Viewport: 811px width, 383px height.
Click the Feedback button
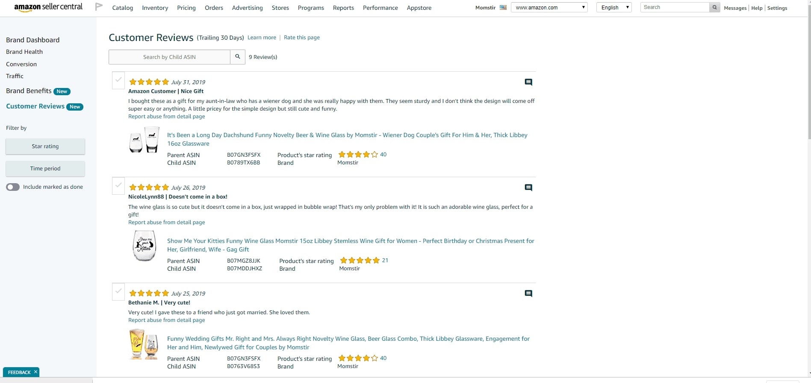tap(19, 372)
